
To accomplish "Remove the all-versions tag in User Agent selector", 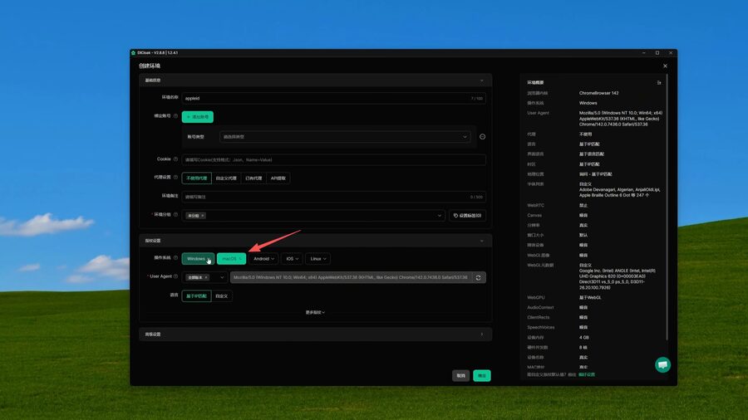I will (206, 277).
